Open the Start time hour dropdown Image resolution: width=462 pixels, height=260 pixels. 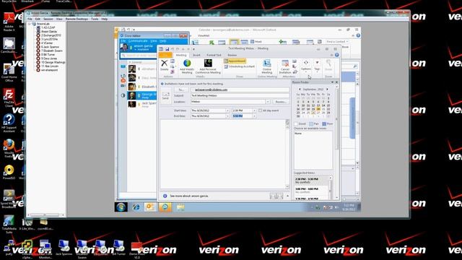pyautogui.click(x=255, y=110)
